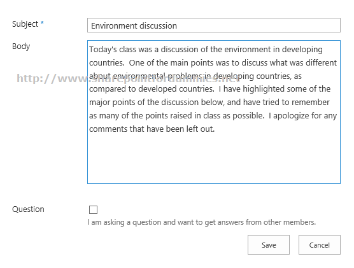Save the discussion post

pos(269,244)
